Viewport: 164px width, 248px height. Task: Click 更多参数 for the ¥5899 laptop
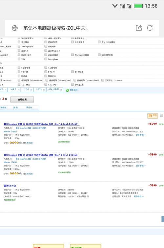coord(141,166)
